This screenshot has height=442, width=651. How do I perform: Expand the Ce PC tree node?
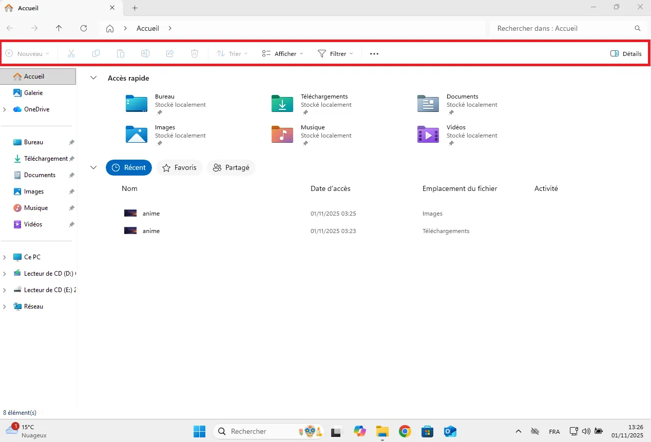[x=5, y=257]
